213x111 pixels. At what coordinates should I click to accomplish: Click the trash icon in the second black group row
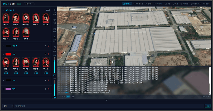(x=49, y=81)
